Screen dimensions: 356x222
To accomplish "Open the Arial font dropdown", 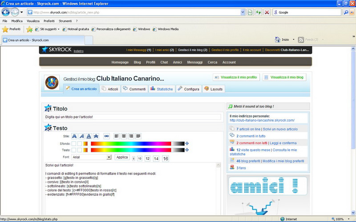I will click(109, 157).
